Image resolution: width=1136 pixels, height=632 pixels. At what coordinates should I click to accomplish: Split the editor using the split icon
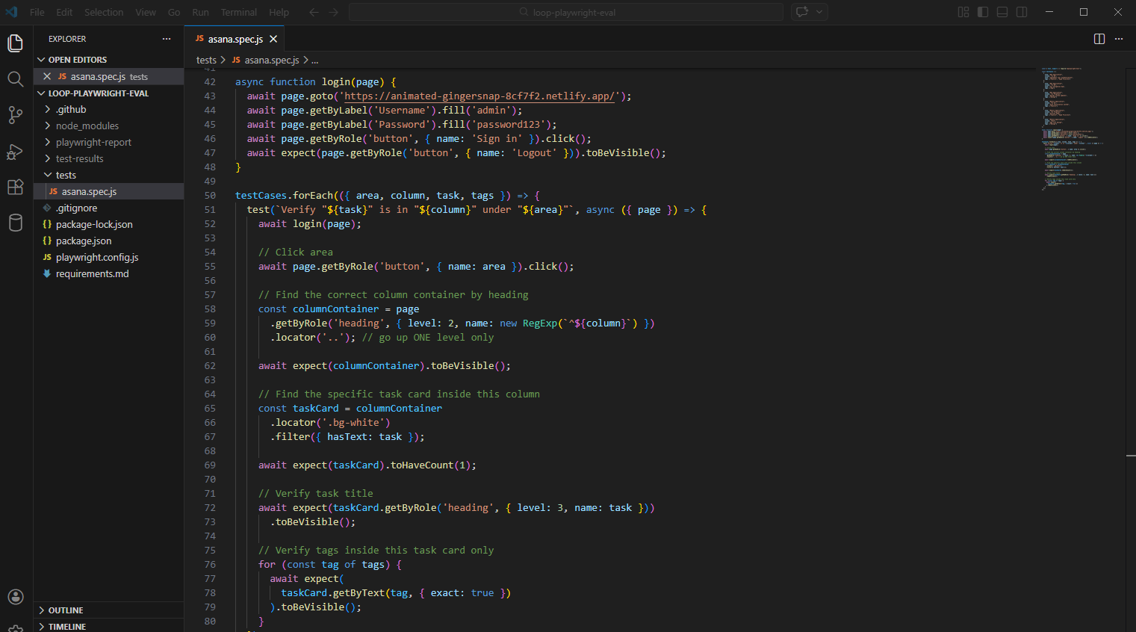1099,38
